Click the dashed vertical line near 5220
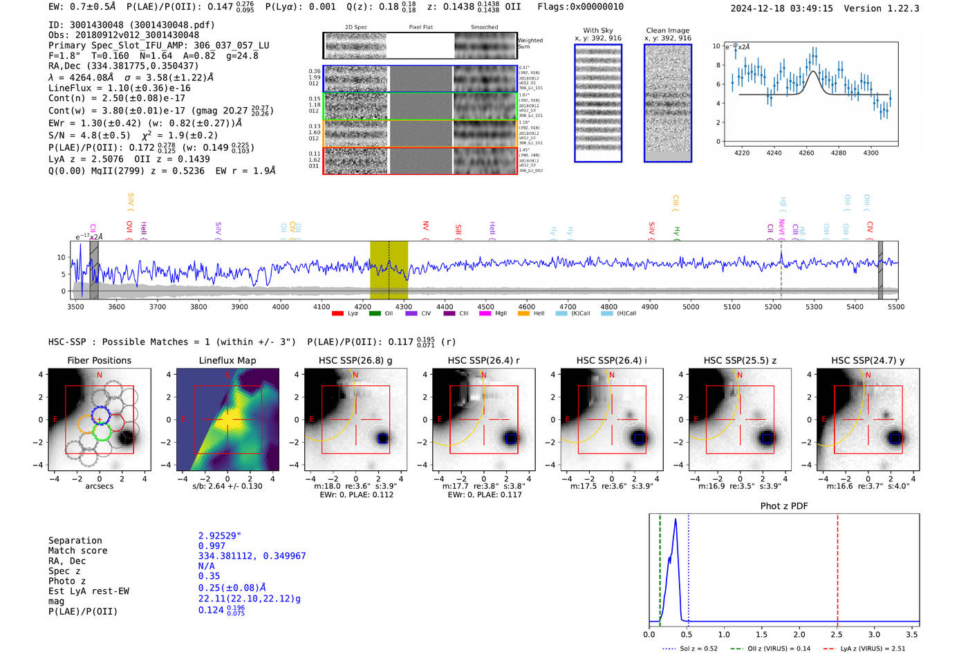 coord(781,270)
